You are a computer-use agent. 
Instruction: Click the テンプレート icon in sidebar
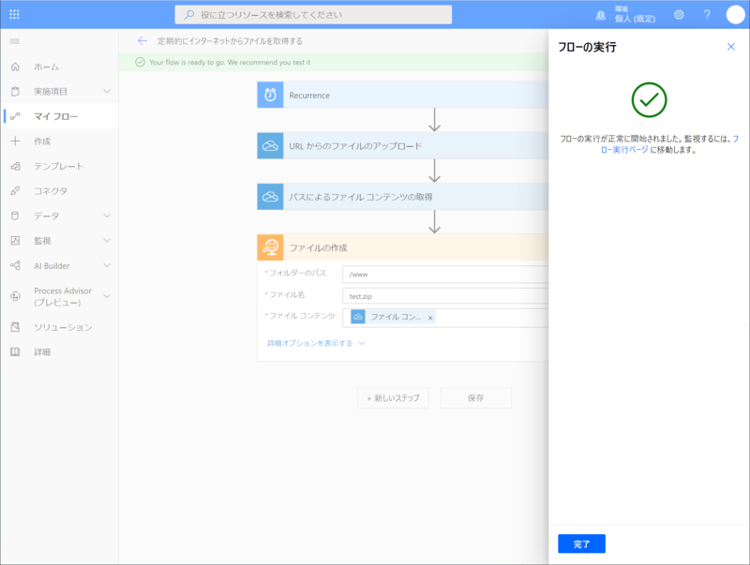coord(15,166)
